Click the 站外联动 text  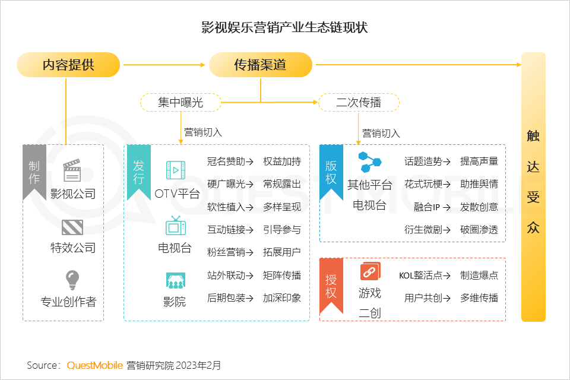click(226, 275)
